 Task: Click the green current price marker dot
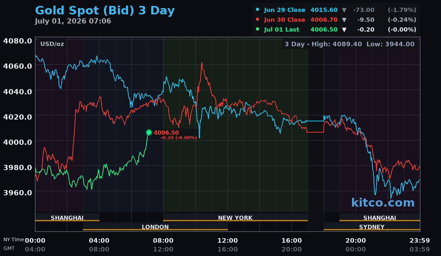coord(149,132)
